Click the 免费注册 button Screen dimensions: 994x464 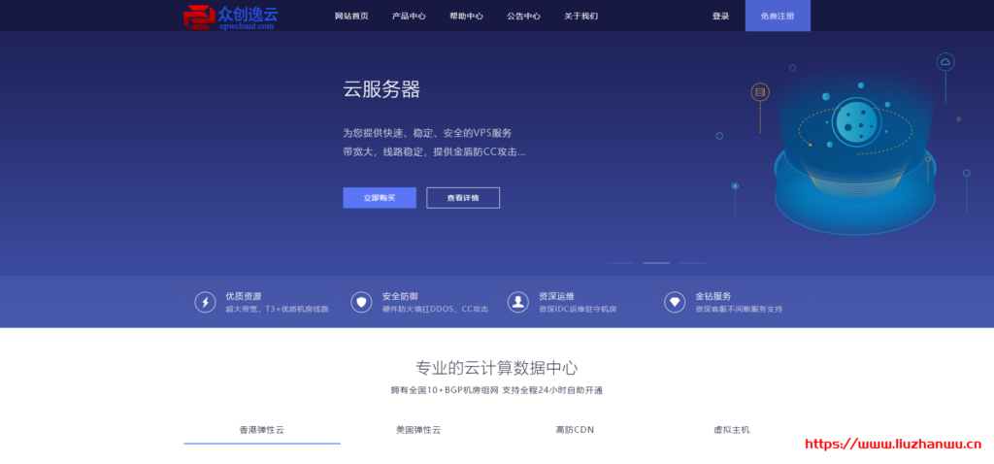coord(778,16)
